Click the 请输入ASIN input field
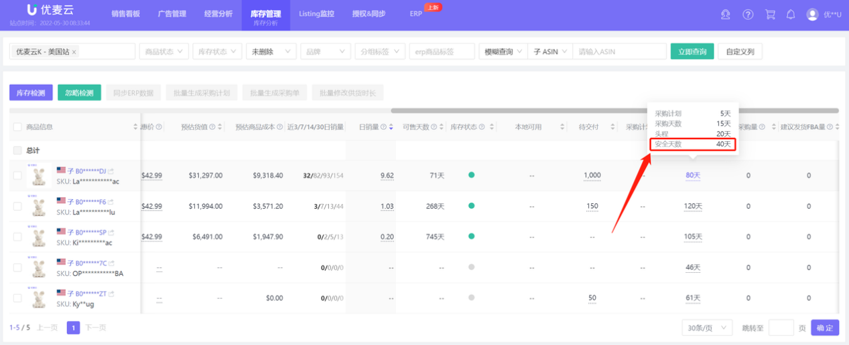The image size is (849, 345). (x=619, y=51)
